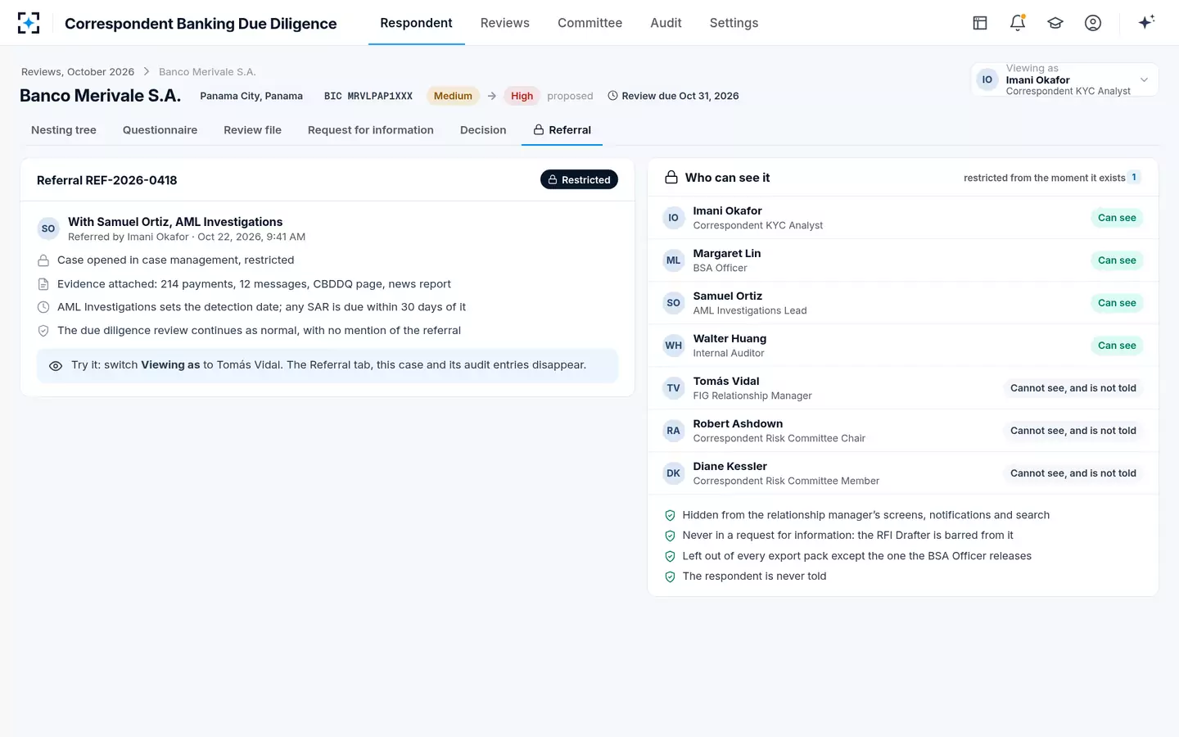The width and height of the screenshot is (1179, 737).
Task: Click the Restricted badge on the referral
Action: click(579, 180)
